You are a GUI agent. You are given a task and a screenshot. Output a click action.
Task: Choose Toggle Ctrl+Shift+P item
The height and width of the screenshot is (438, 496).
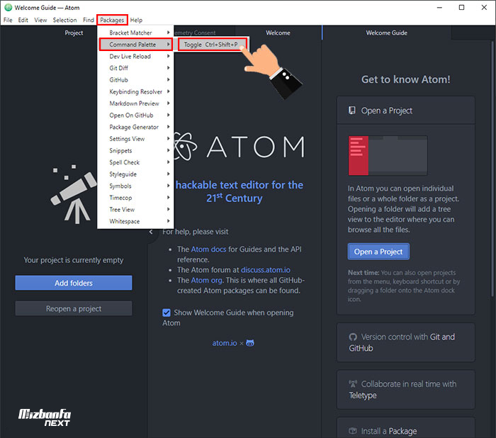point(212,45)
